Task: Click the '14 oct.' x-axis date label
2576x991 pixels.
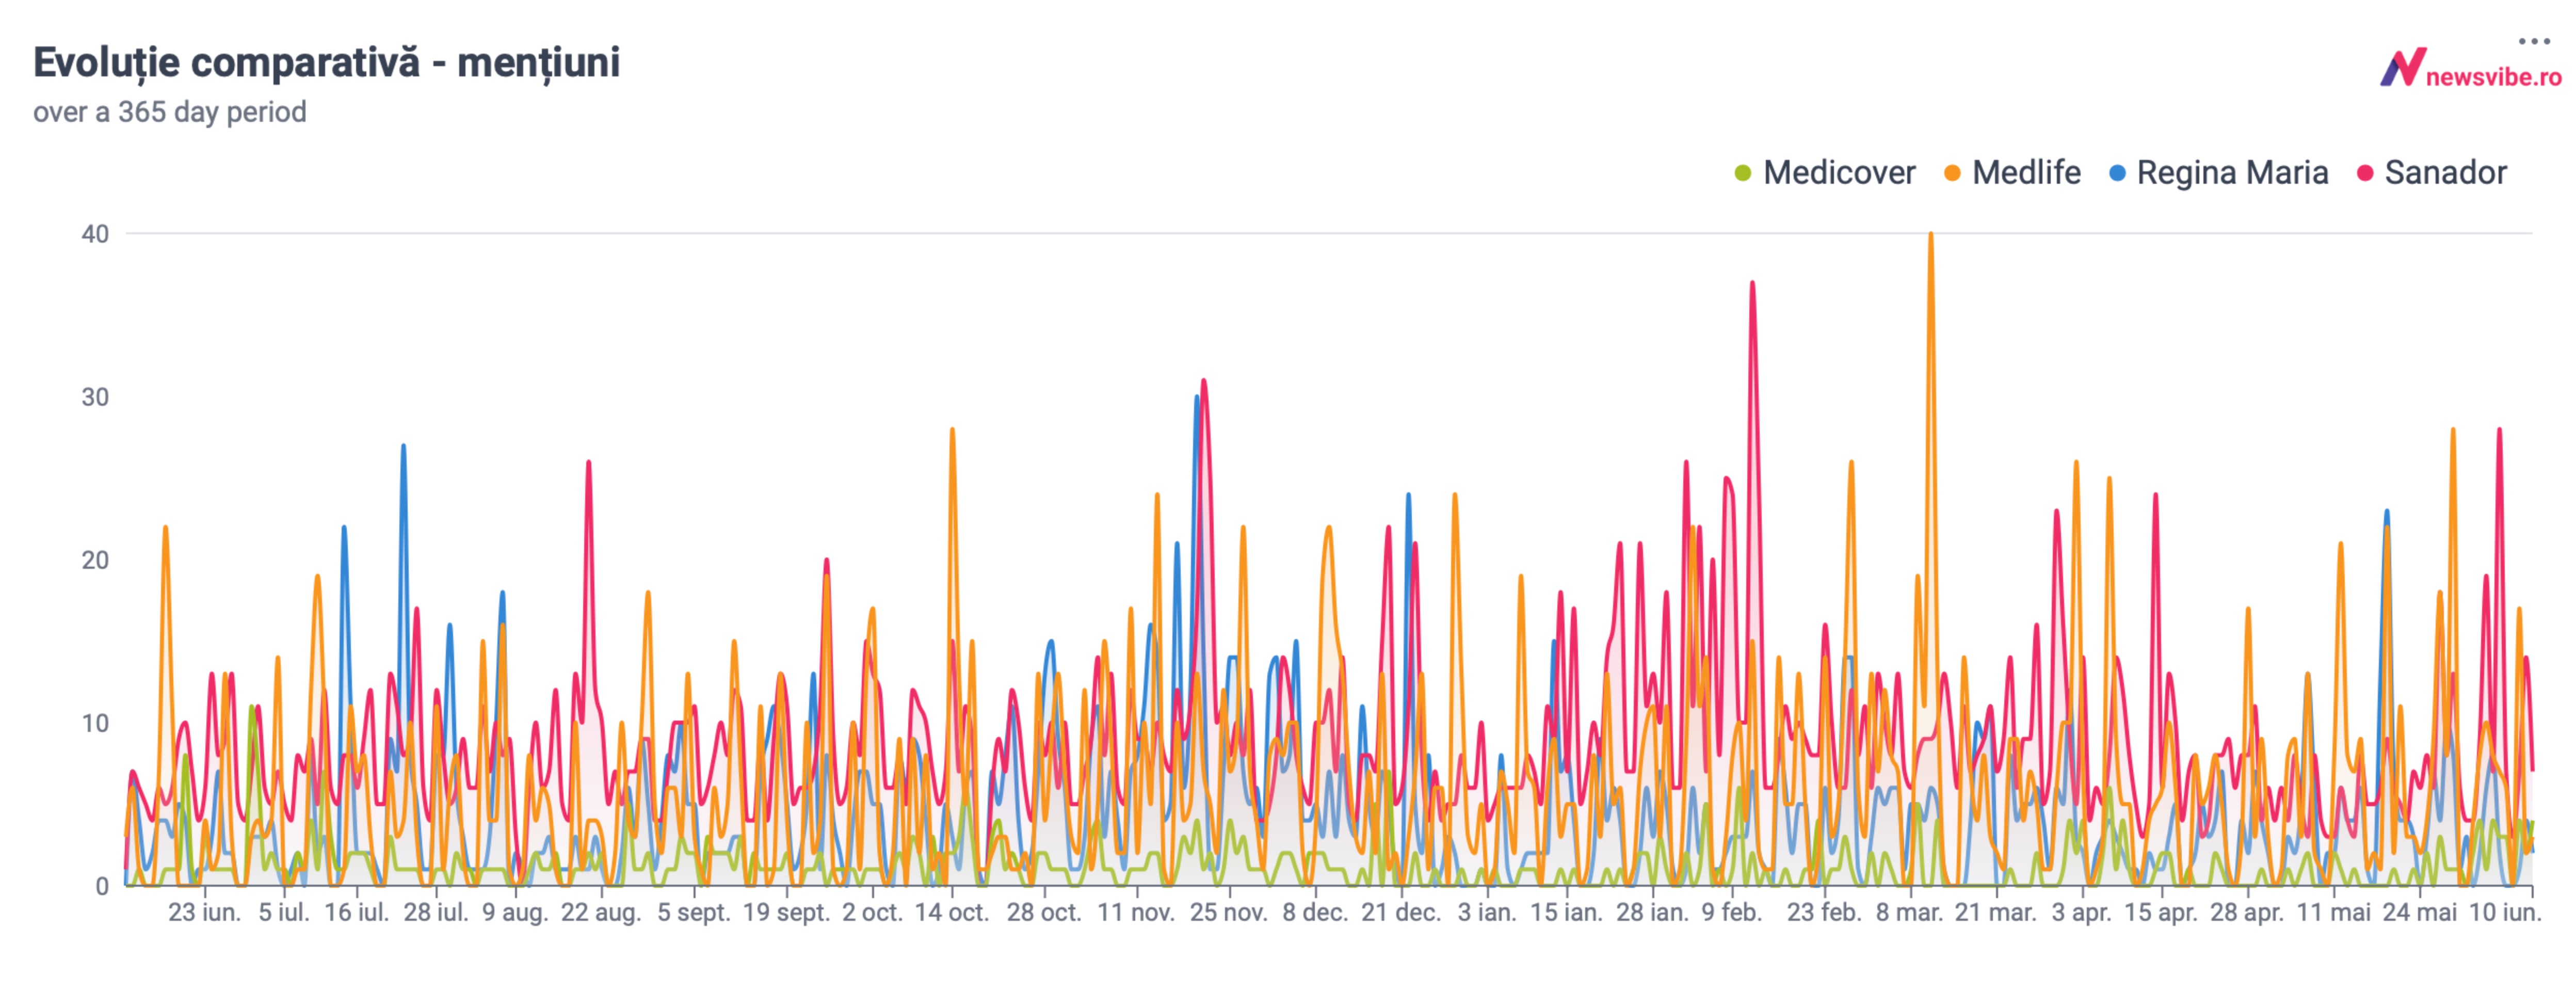Action: click(951, 913)
